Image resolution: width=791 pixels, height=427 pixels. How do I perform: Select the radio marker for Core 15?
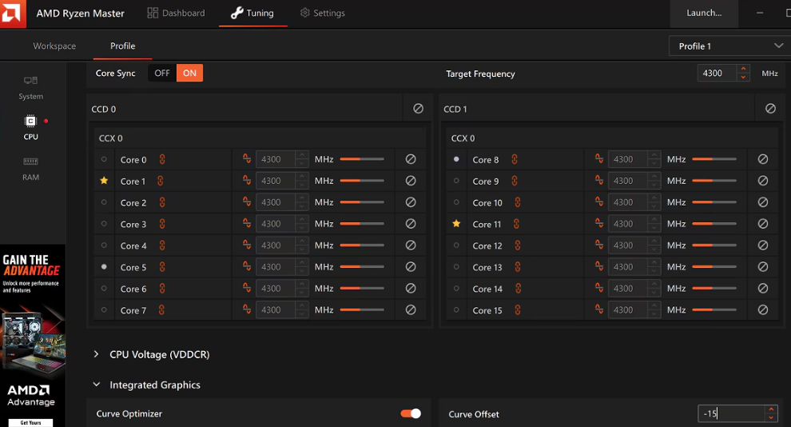click(456, 310)
